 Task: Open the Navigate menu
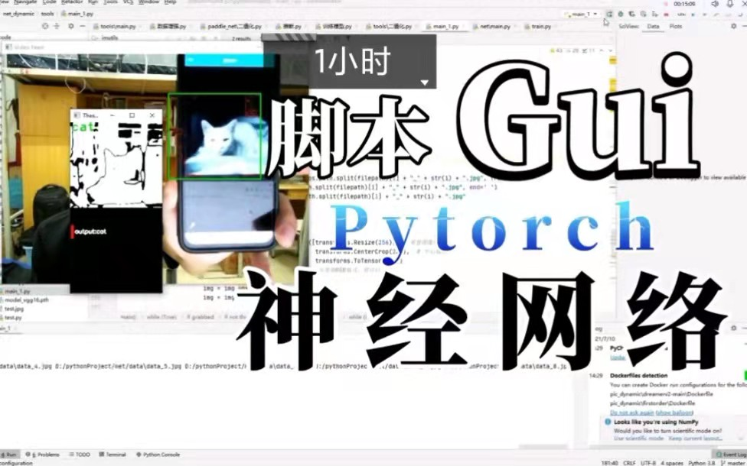[x=25, y=2]
